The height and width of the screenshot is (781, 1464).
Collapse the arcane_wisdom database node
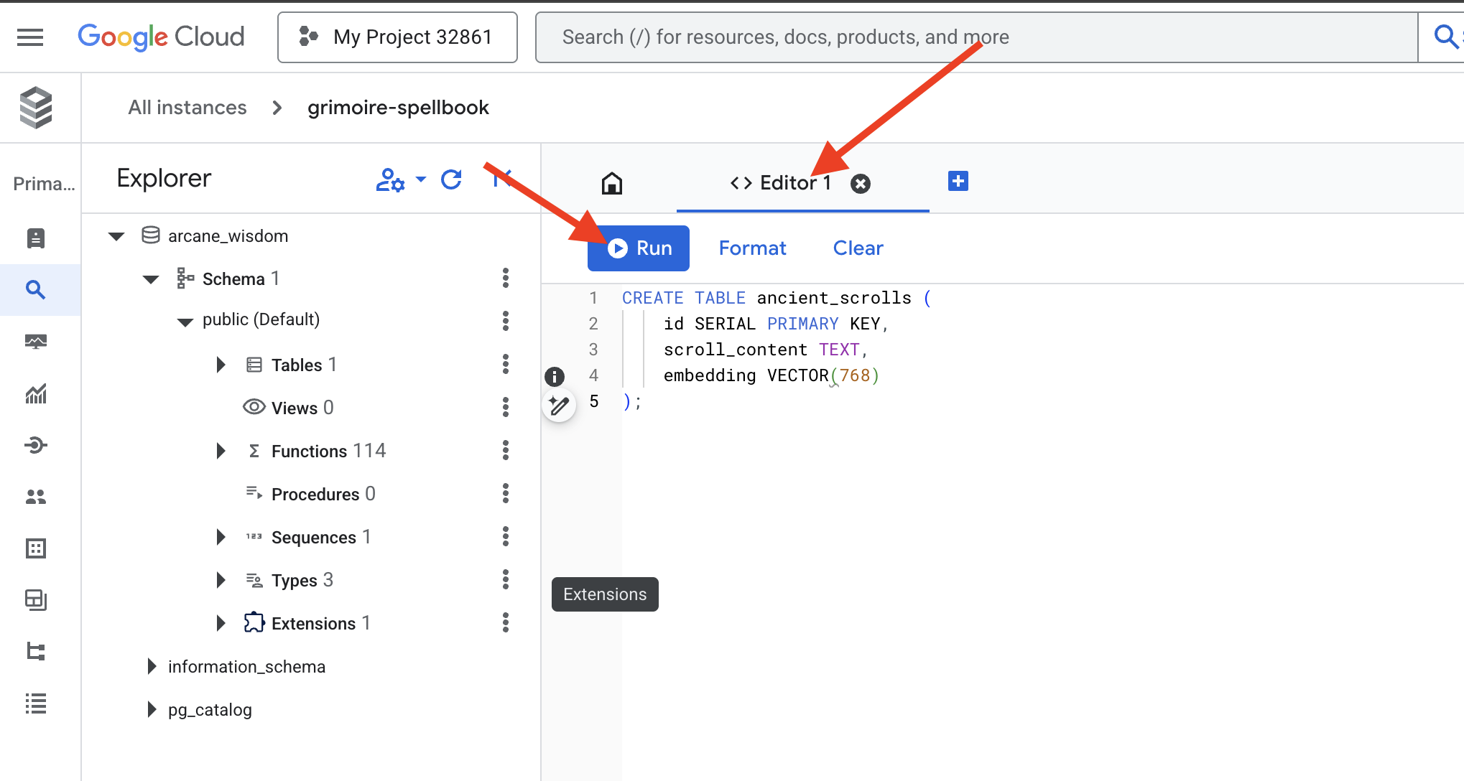[x=116, y=235]
